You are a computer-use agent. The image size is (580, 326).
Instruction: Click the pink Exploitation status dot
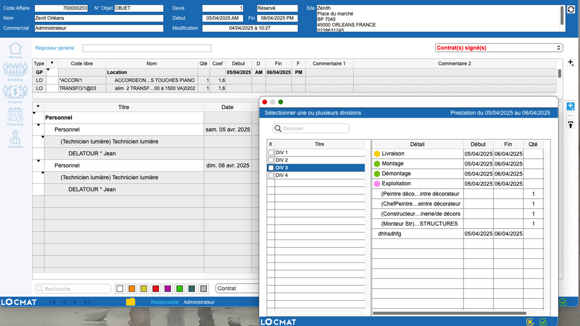coord(377,184)
